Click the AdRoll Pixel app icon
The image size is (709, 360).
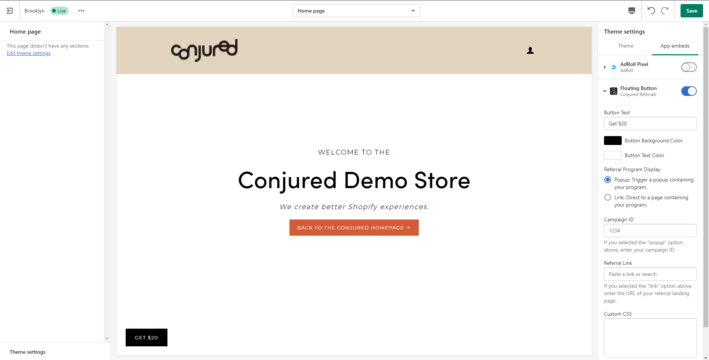(x=614, y=67)
